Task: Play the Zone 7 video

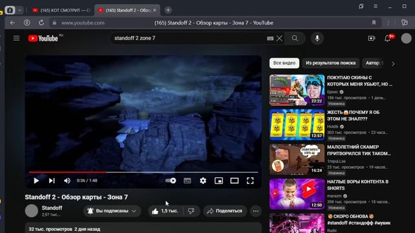Action: [x=36, y=181]
